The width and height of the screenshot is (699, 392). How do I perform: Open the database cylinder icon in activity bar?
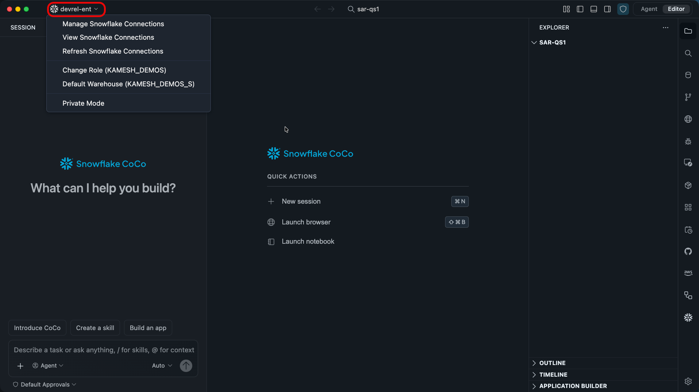[688, 75]
